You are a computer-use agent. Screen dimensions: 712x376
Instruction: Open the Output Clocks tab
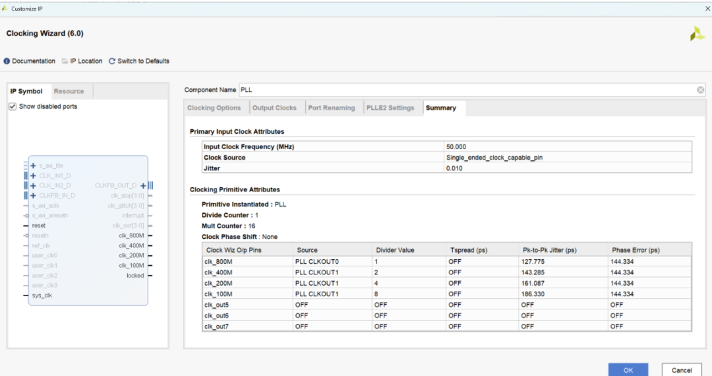[274, 108]
